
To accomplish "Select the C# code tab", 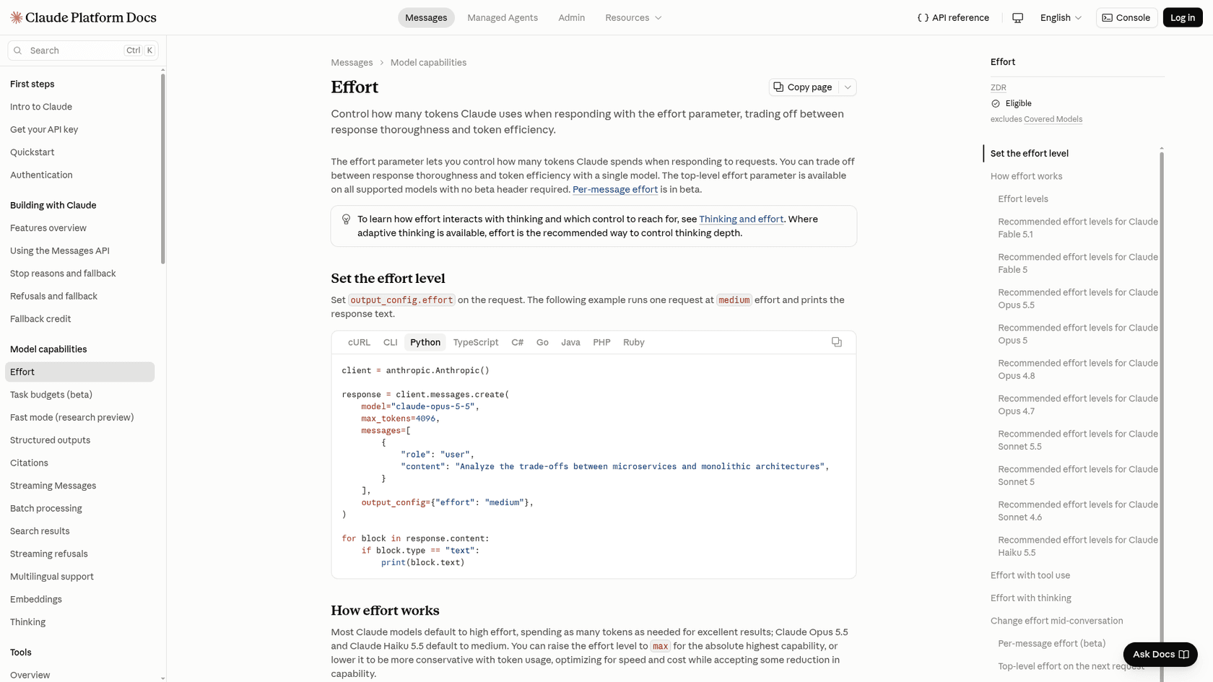I will (x=518, y=342).
